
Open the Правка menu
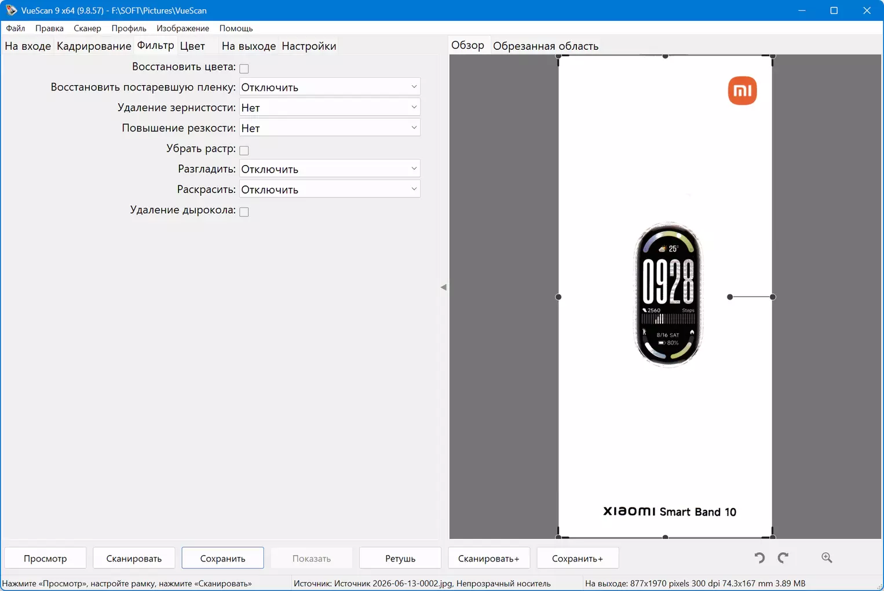click(x=49, y=28)
